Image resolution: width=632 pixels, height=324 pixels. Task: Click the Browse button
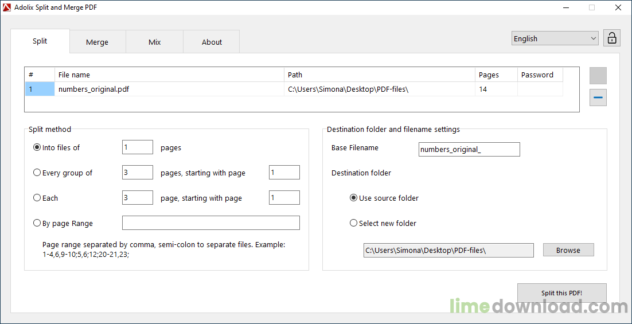tap(568, 250)
